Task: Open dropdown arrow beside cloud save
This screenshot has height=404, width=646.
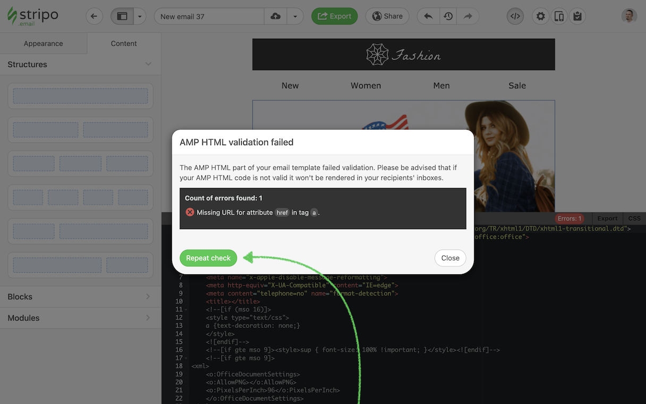Action: [x=295, y=16]
